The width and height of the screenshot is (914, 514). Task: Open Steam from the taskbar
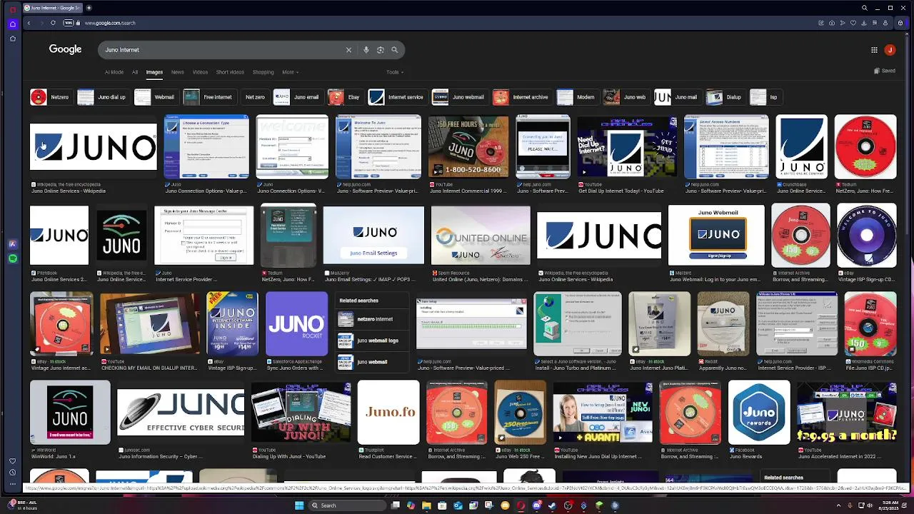pos(552,505)
